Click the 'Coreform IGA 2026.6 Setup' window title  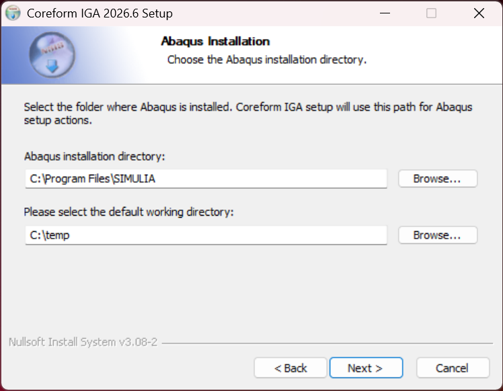coord(100,13)
